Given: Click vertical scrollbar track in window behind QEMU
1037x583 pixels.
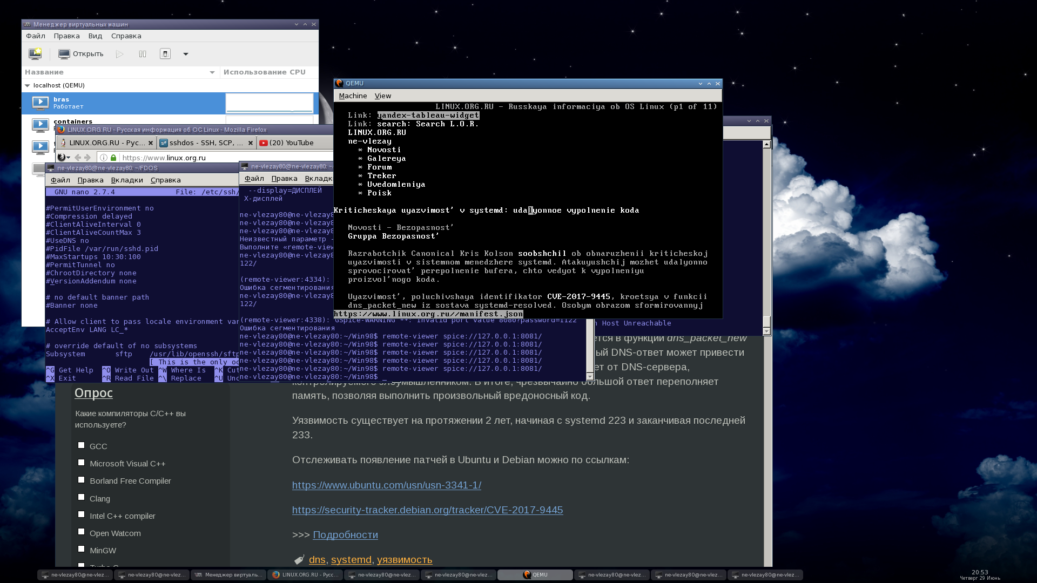Looking at the screenshot, I should [767, 238].
